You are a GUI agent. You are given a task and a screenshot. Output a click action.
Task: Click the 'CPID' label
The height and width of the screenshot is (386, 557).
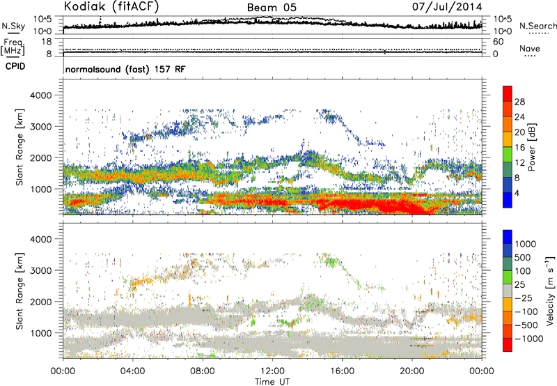coord(15,66)
